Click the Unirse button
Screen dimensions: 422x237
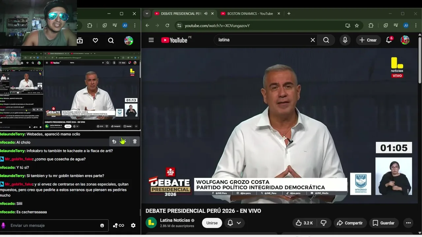(212, 223)
